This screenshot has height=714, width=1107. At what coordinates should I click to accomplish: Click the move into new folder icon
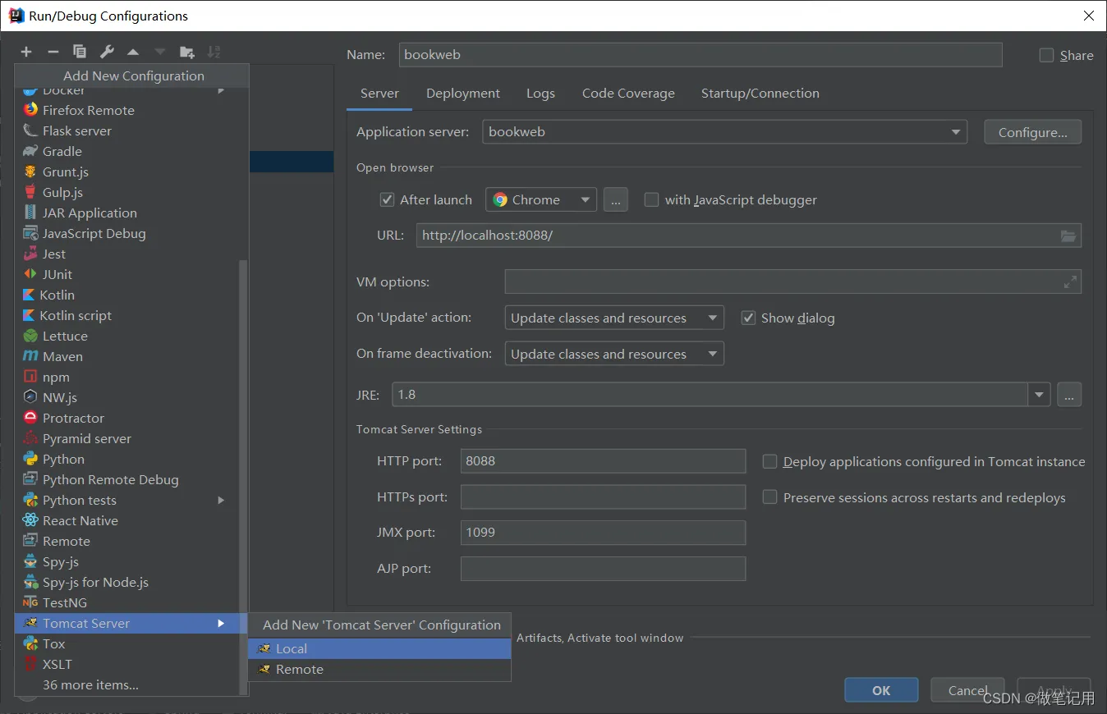(x=187, y=52)
